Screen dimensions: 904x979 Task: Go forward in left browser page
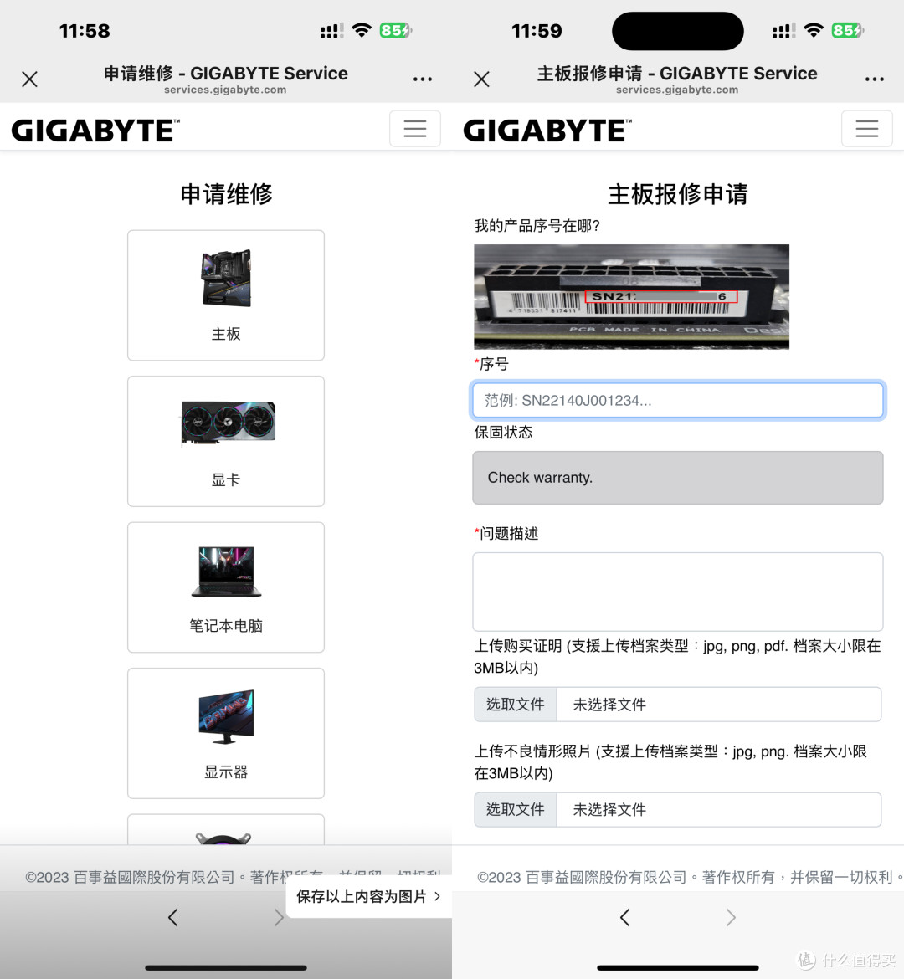pos(279,917)
